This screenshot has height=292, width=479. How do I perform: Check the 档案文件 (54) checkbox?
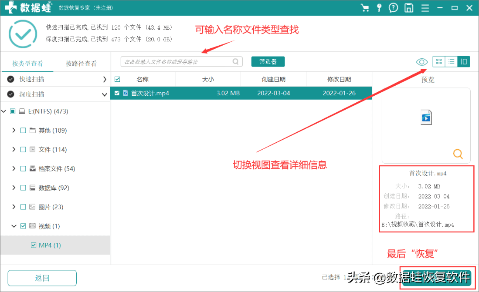point(23,168)
